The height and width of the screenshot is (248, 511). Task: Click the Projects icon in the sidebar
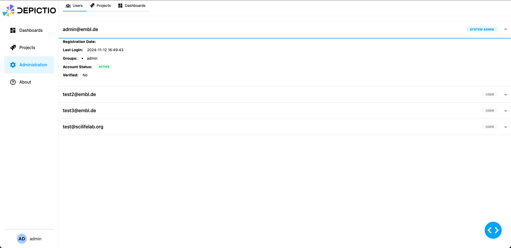click(x=13, y=47)
